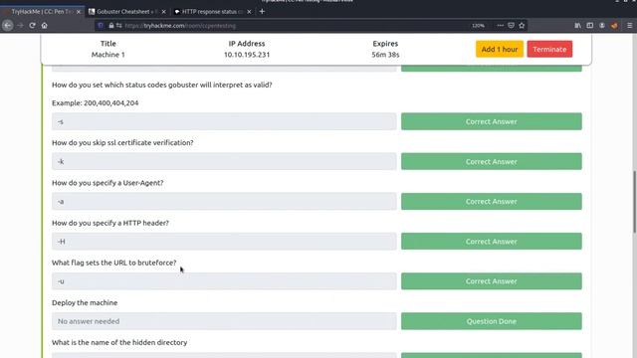
Task: Click the permissions icon beside the padlock
Action: [x=118, y=25]
